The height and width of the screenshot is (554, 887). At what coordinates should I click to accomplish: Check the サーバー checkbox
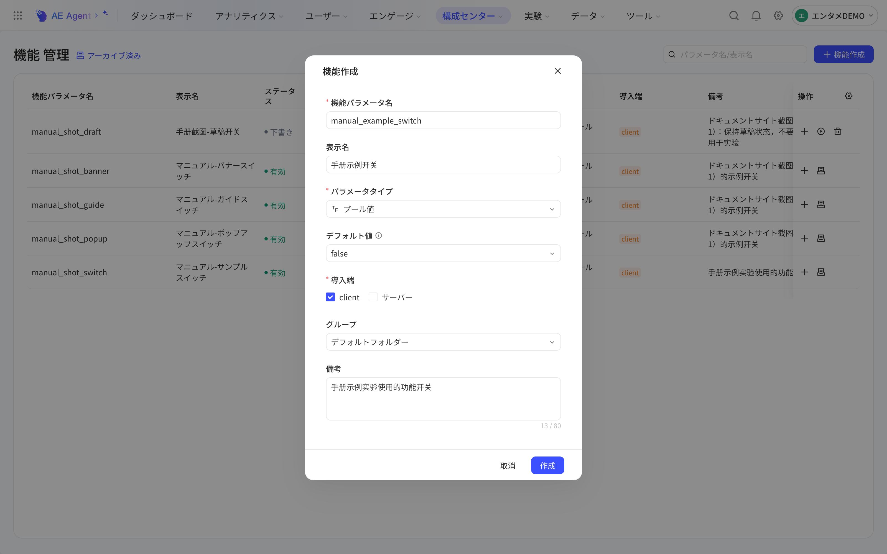click(x=373, y=297)
